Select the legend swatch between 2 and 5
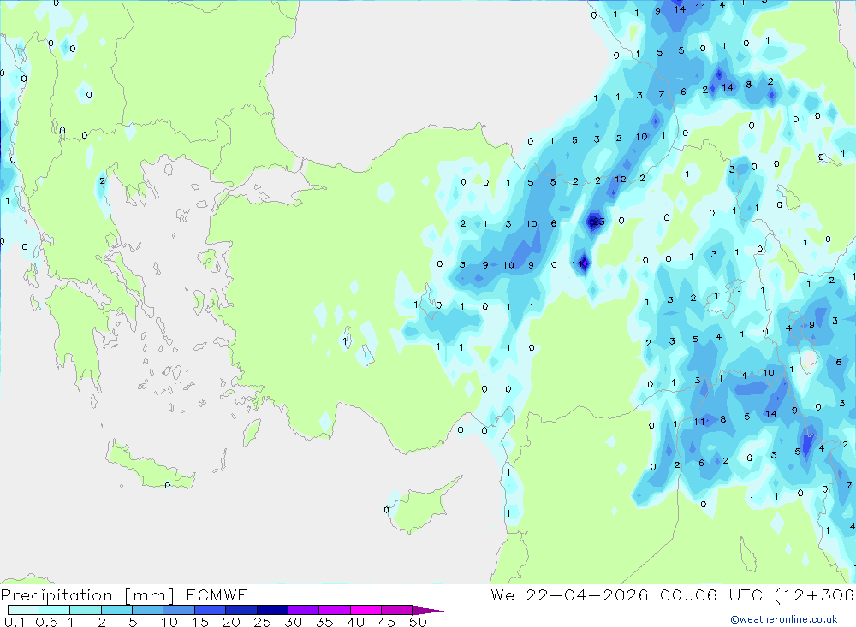 point(116,610)
